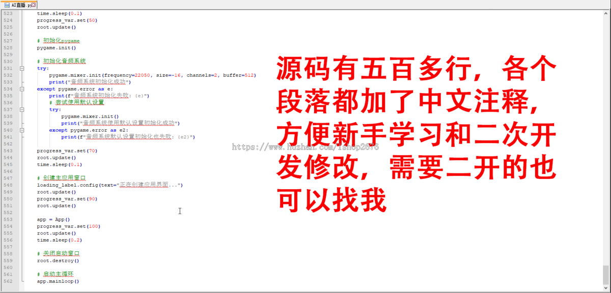Collapse the nested try block at line 537
The width and height of the screenshot is (611, 293).
point(21,109)
